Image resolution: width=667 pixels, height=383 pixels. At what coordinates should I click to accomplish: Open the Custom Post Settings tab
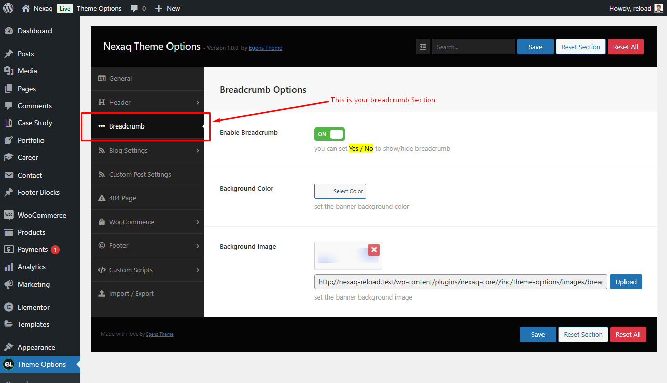click(x=147, y=174)
